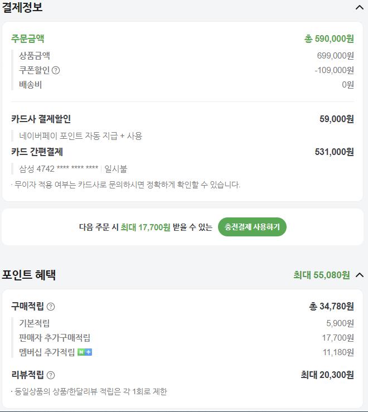Click the 멤버십 추가적립 label
Screen dimensions: 368x412
pos(47,352)
